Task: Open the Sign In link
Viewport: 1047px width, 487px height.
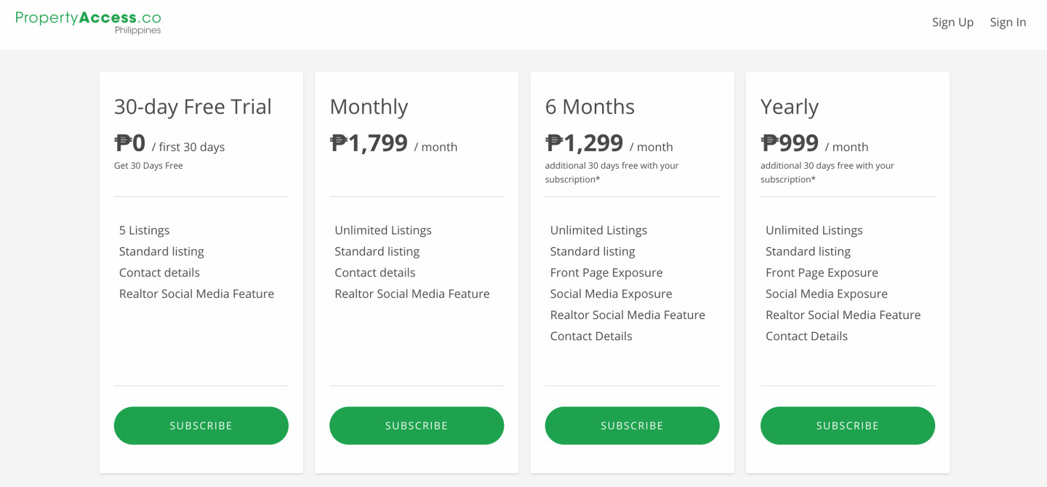Action: point(1008,23)
